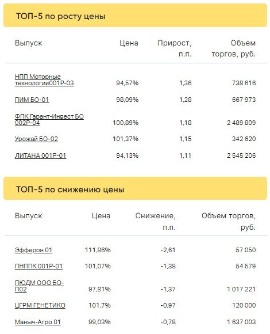Click the Объем торгов header in growth table
This screenshot has width=270, height=334.
[234, 48]
